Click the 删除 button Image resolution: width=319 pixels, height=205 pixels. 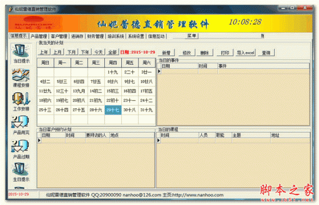click(x=205, y=53)
